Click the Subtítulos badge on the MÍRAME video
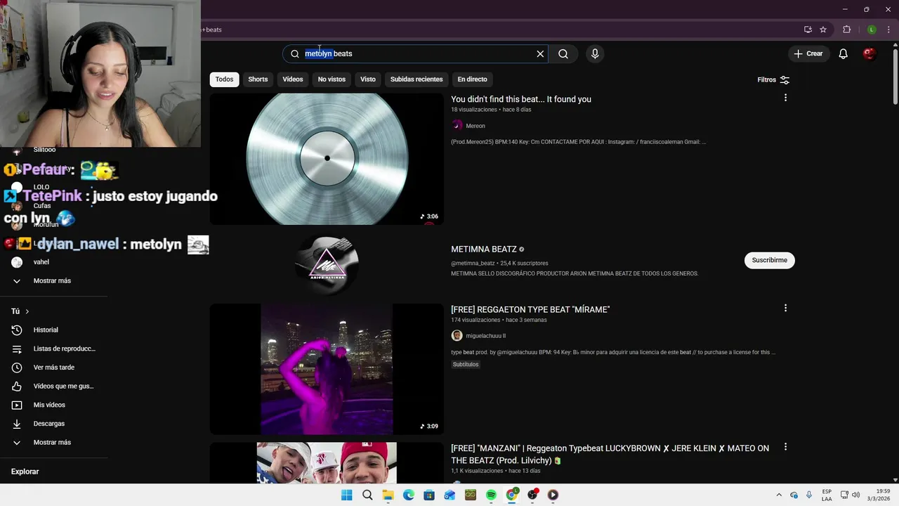899x506 pixels. (466, 365)
